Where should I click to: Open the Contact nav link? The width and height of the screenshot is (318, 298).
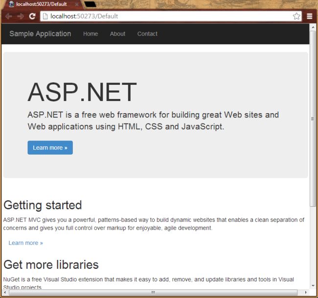click(x=147, y=34)
